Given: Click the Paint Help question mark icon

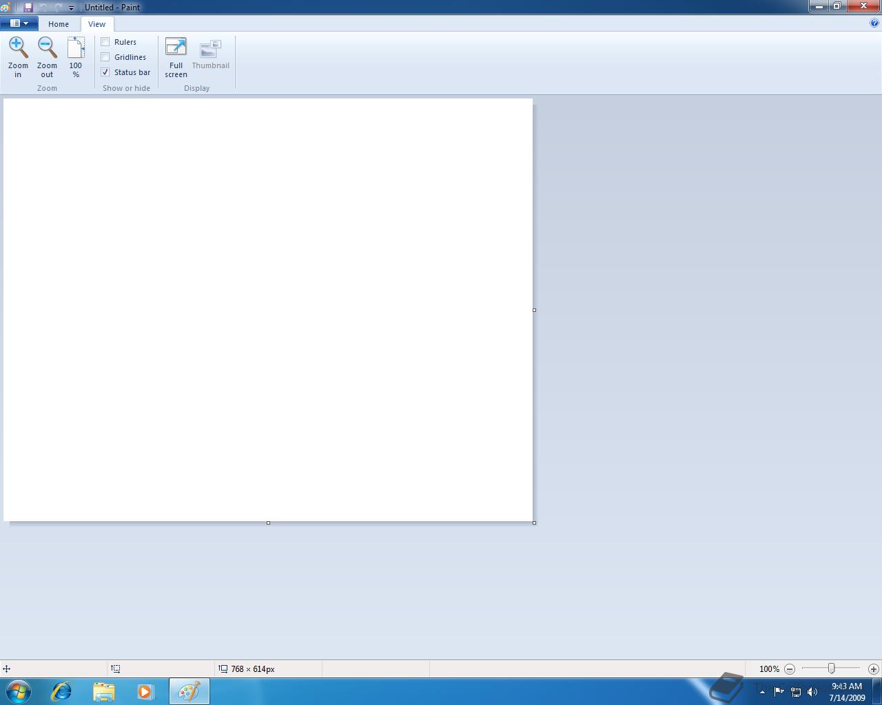Looking at the screenshot, I should coord(874,23).
